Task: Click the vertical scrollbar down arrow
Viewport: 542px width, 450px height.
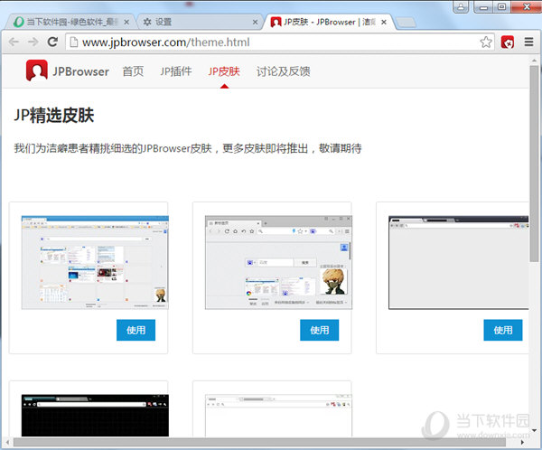Action: [534, 430]
